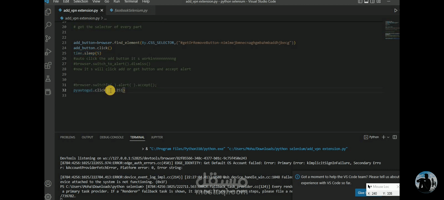The height and width of the screenshot is (200, 444).
Task: Open the Run and Debug view
Action: [48, 52]
